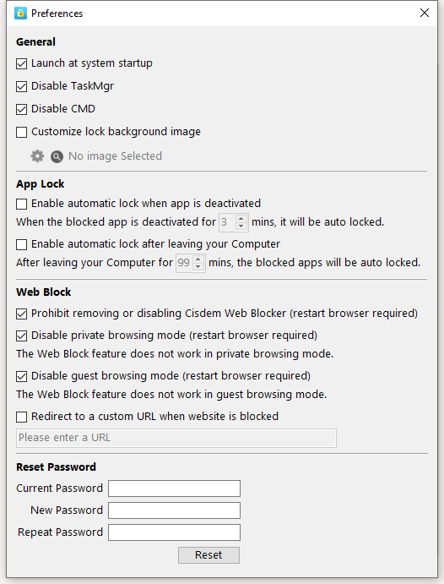Toggle Disable guest browsing mode checkbox
Image resolution: width=444 pixels, height=584 pixels.
pos(22,377)
